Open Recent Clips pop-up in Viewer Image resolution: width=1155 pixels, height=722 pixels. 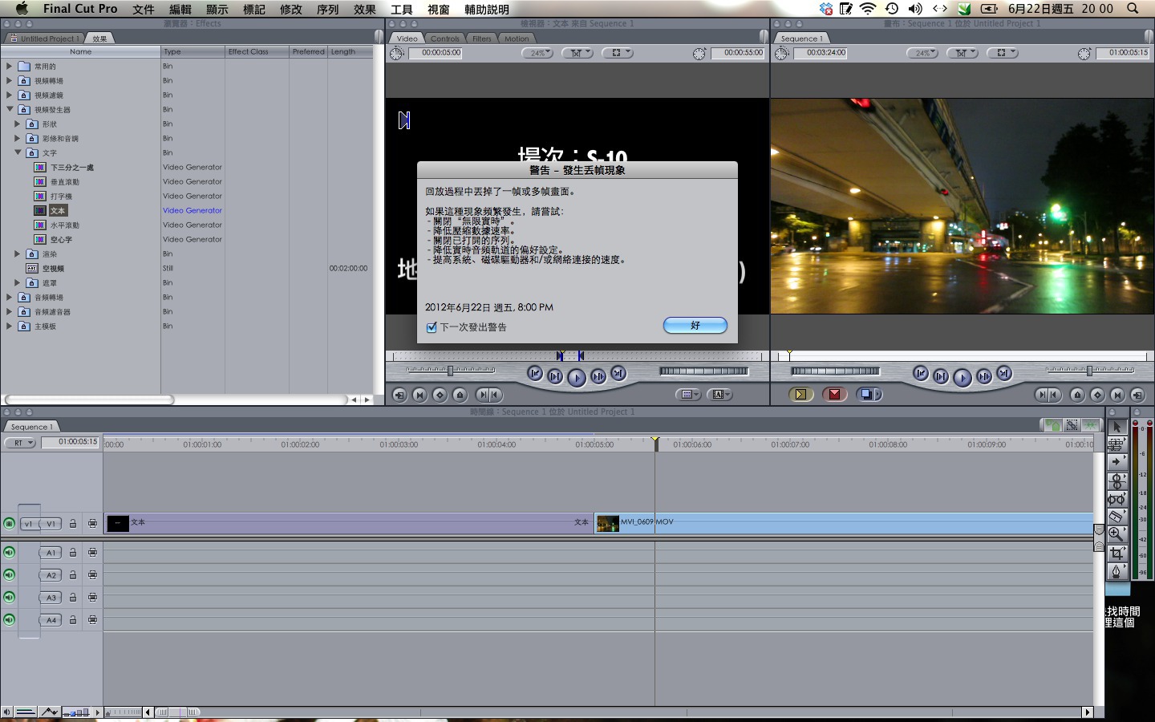(688, 395)
